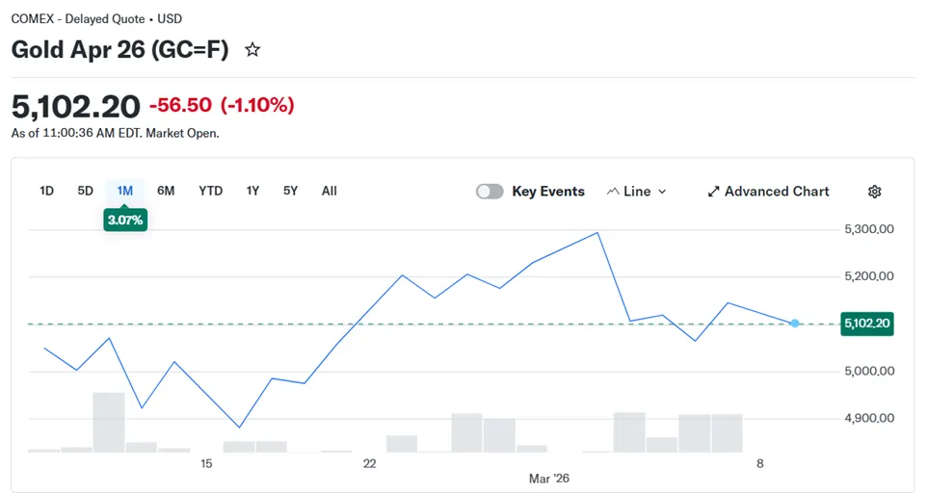Toggle Key Events switch
The width and height of the screenshot is (927, 493).
[x=490, y=192]
